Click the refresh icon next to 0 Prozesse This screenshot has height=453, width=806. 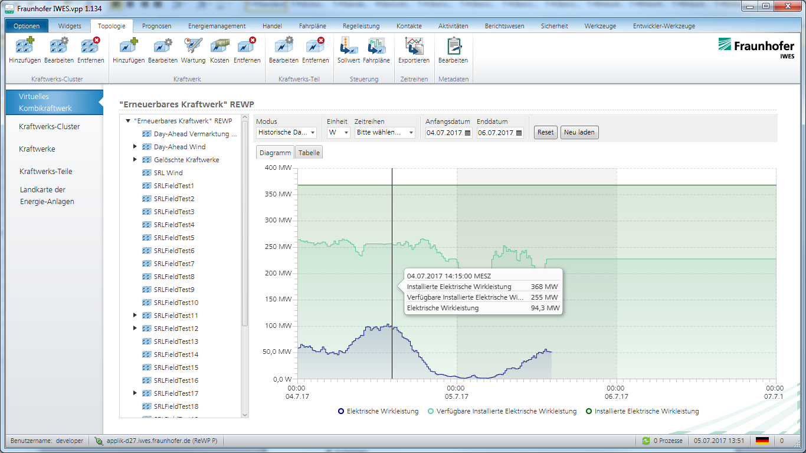pos(647,441)
